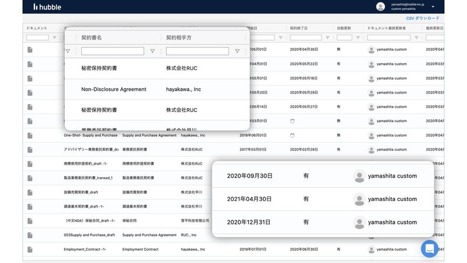Open document icon for Employment_Contract row
467x263 pixels.
(30, 250)
